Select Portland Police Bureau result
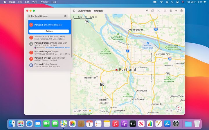This screenshot has height=130, width=209. [50, 65]
